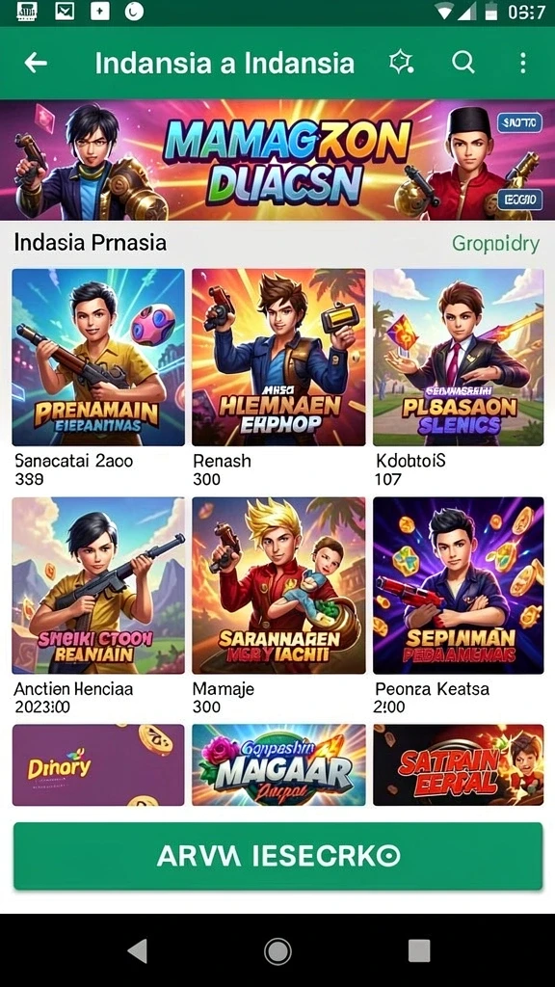Open the PLSASAON SLENICS game thumbnail
This screenshot has width=555, height=987.
click(x=458, y=357)
